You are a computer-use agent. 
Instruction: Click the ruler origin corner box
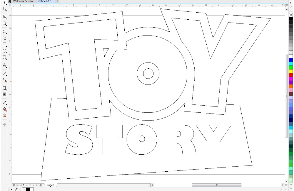click(x=10, y=5)
